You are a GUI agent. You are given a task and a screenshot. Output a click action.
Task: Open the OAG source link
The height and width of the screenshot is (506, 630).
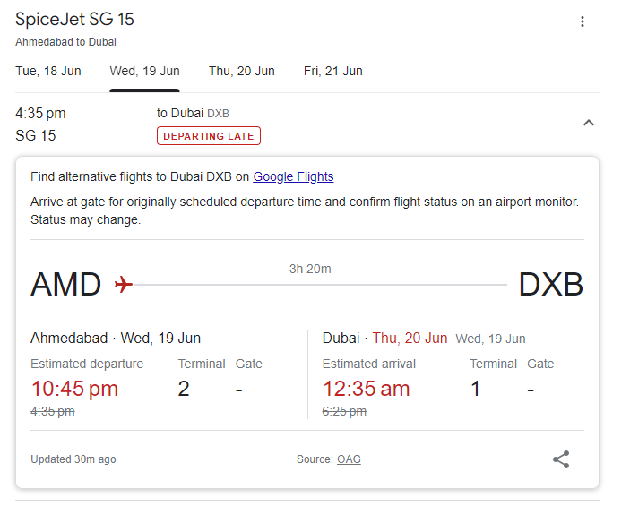349,459
